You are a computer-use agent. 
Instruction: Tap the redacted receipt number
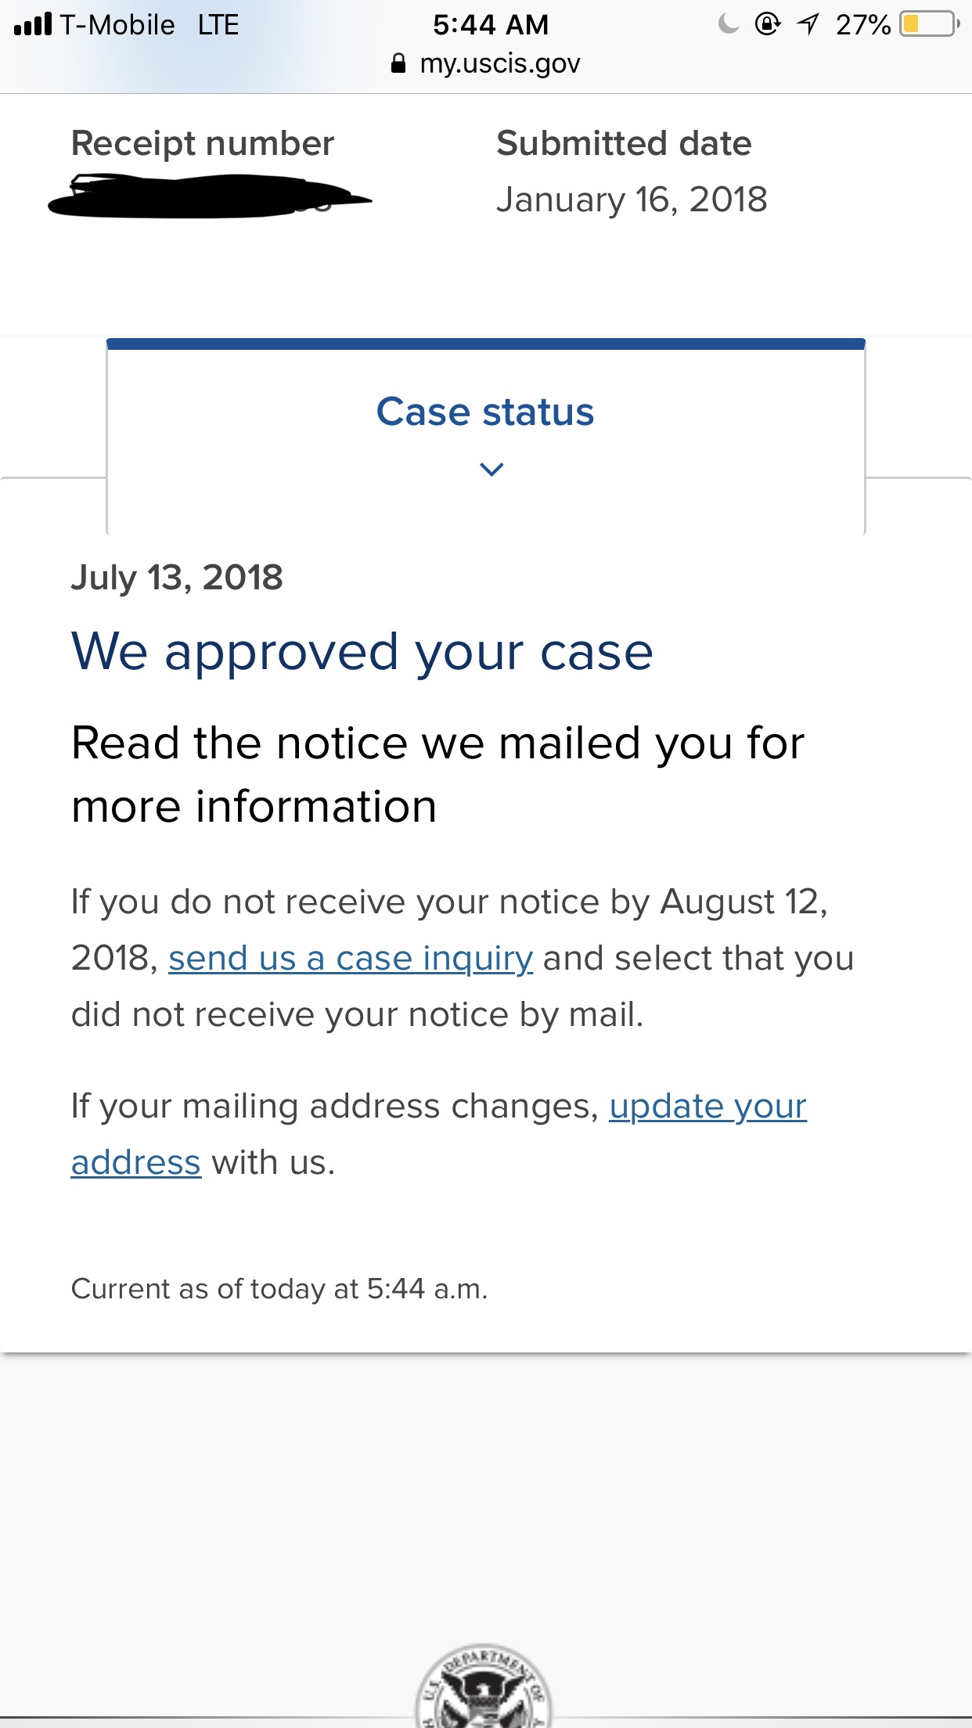click(209, 196)
